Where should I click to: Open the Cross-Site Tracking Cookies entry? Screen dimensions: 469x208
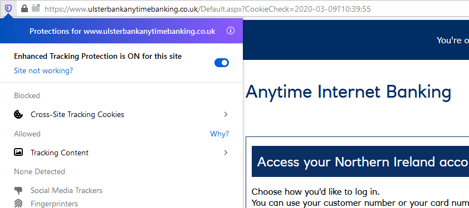click(x=121, y=114)
